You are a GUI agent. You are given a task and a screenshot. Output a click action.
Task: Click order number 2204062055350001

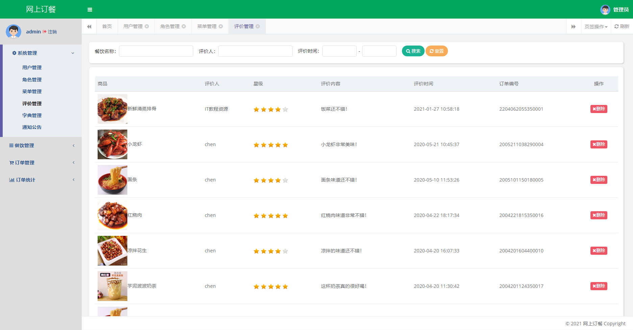click(x=521, y=109)
